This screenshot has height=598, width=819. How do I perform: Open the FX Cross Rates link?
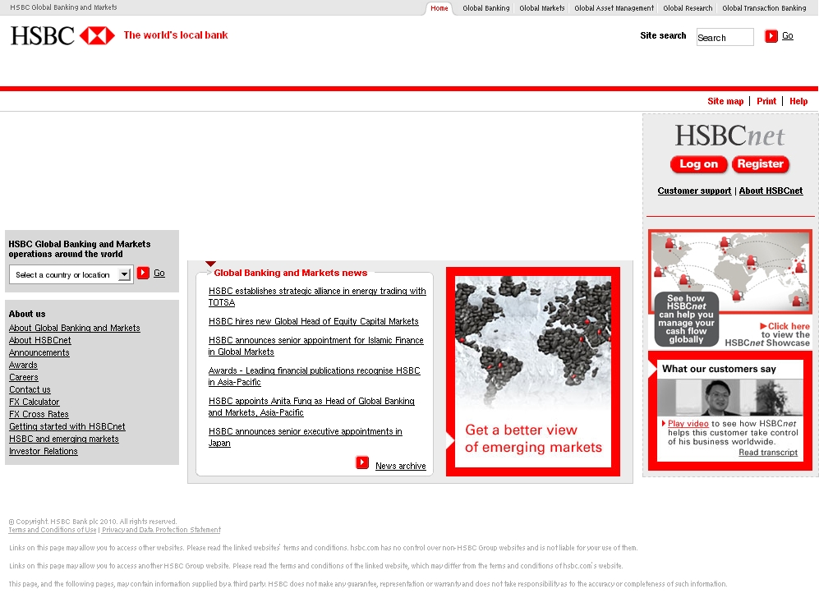point(39,414)
